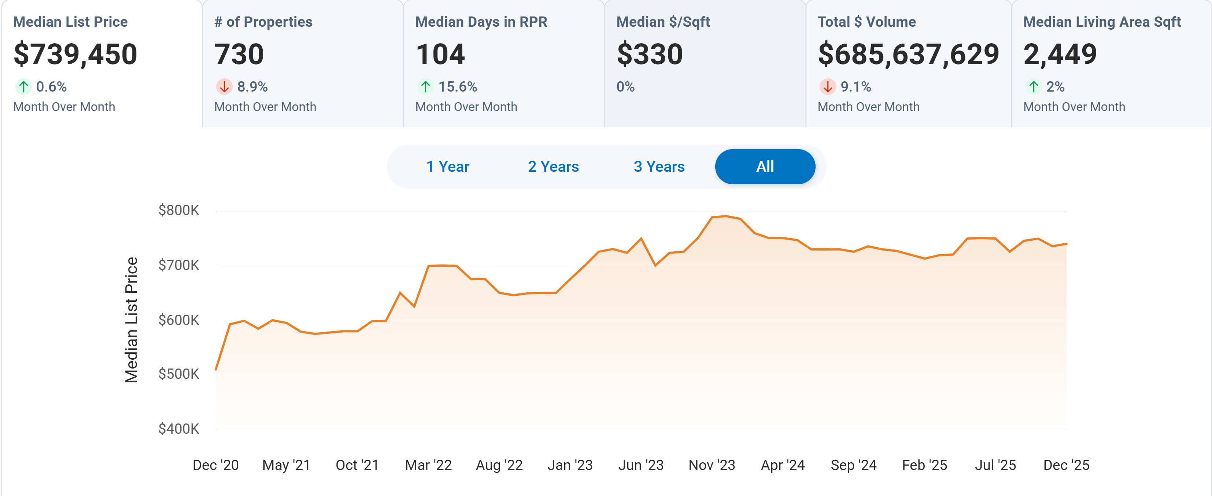Click the Median List Price axis title
This screenshot has height=496, width=1212.
tap(131, 320)
